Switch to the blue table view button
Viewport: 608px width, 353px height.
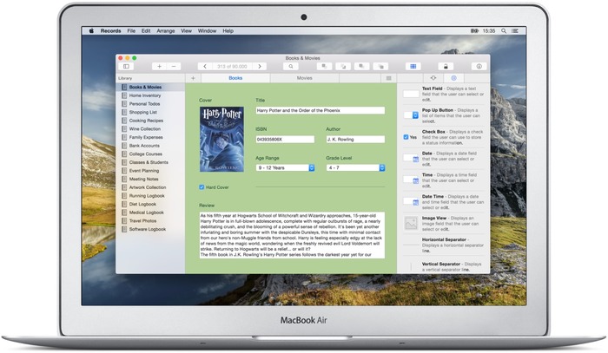[x=413, y=67]
